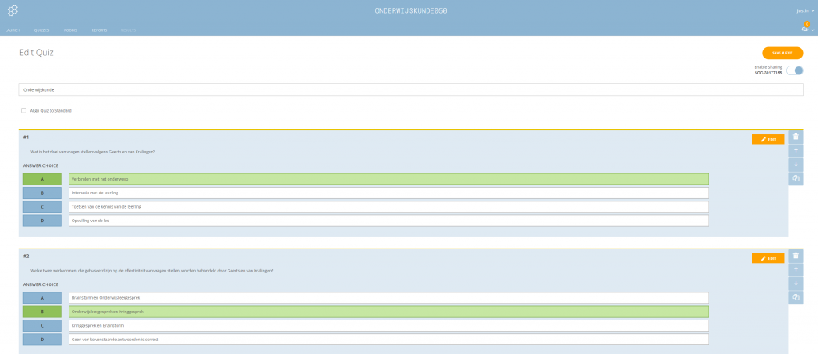818x354 pixels.
Task: Move question #1 up with arrow icon
Action: click(796, 150)
